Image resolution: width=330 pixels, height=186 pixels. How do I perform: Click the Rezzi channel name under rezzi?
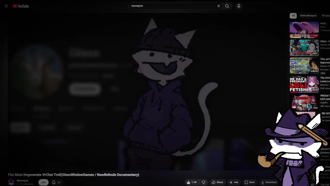(x=323, y=27)
